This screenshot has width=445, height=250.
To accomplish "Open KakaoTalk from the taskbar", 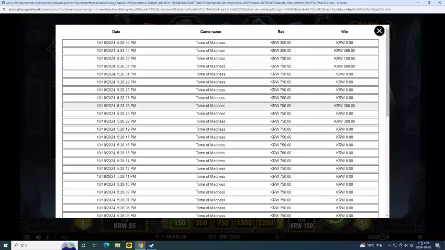I will 129,245.
